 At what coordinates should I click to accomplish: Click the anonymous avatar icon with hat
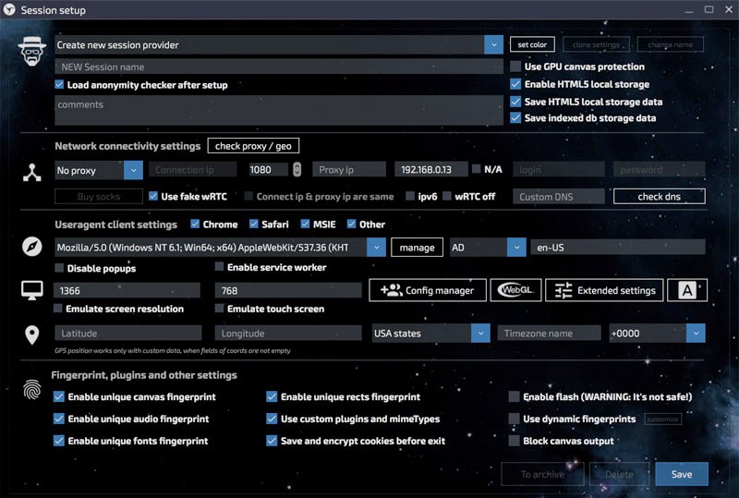[x=32, y=53]
